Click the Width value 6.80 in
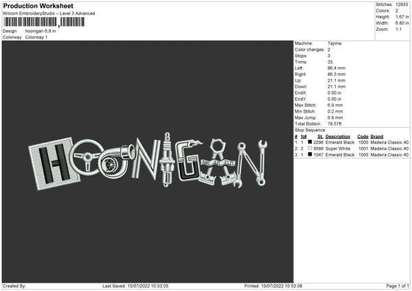Image resolution: width=412 pixels, height=291 pixels. tap(402, 23)
